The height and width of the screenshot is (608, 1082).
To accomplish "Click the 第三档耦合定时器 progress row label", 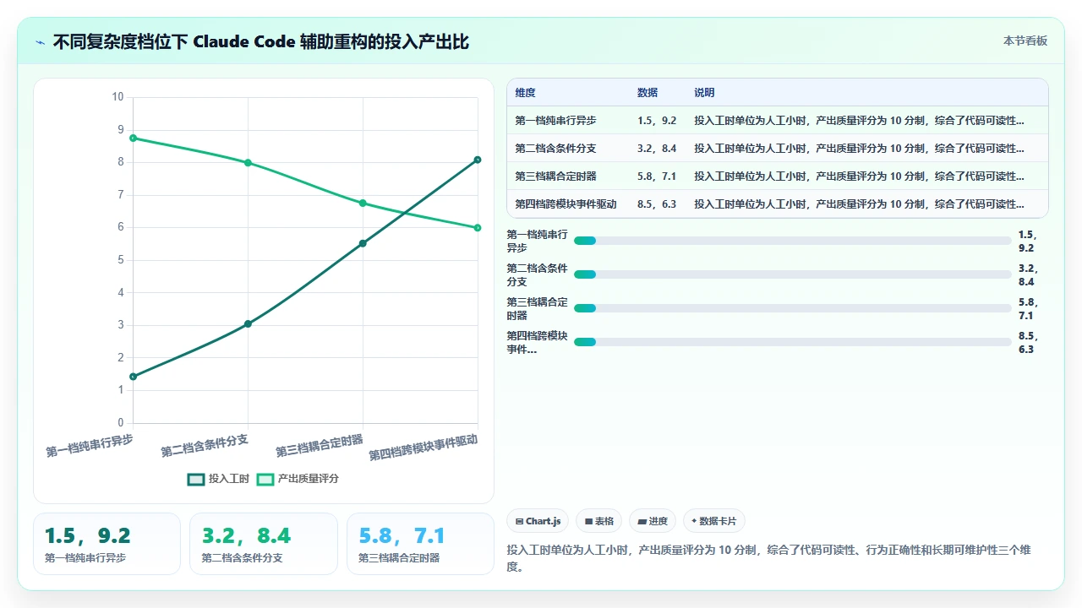I will click(537, 309).
